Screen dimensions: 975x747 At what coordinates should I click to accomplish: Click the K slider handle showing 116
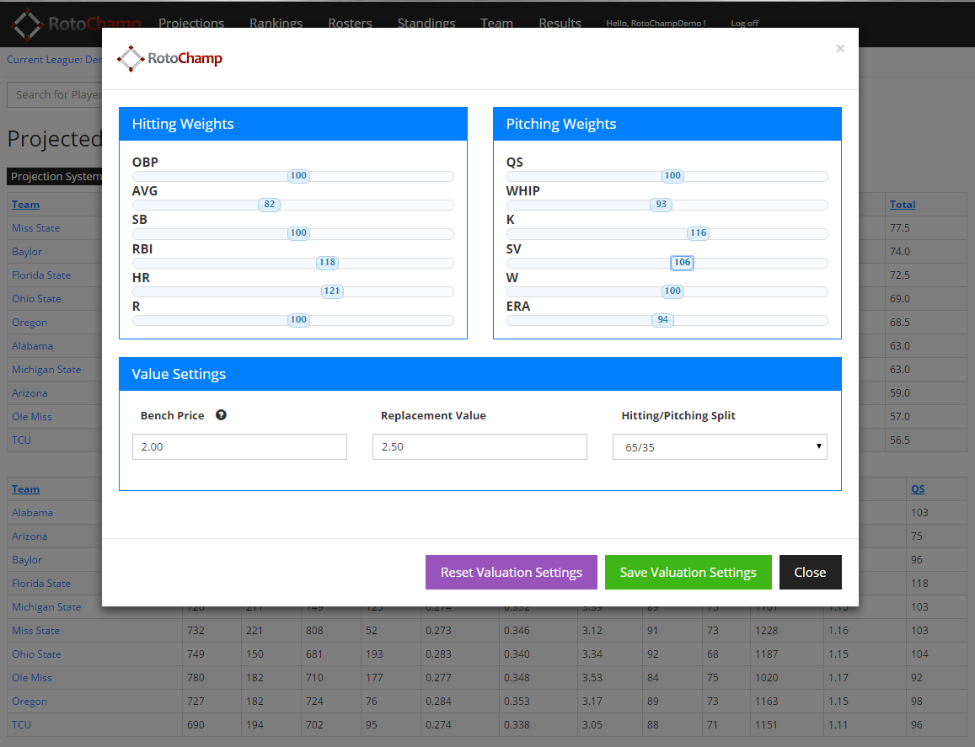point(699,233)
